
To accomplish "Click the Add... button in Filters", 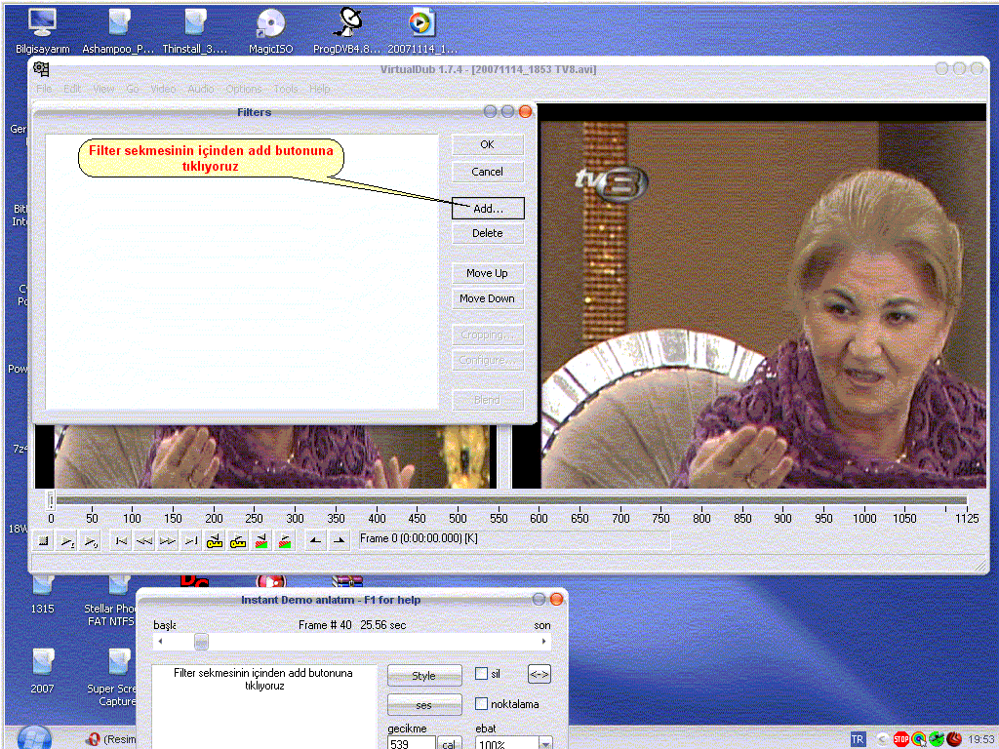I will point(488,209).
